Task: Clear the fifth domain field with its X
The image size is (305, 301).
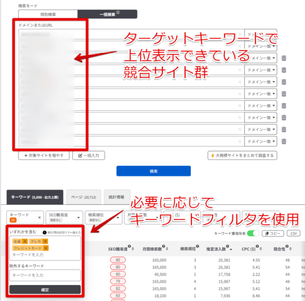Action: tap(240, 82)
